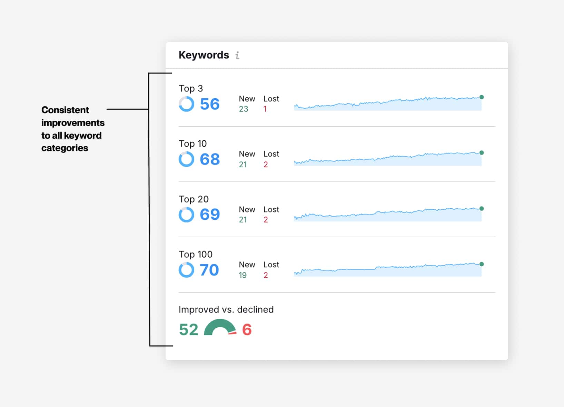
Task: Click the improved vs. declined gauge icon
Action: pyautogui.click(x=220, y=328)
